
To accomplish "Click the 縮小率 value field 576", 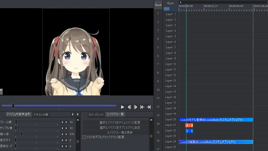I will tap(72, 134).
